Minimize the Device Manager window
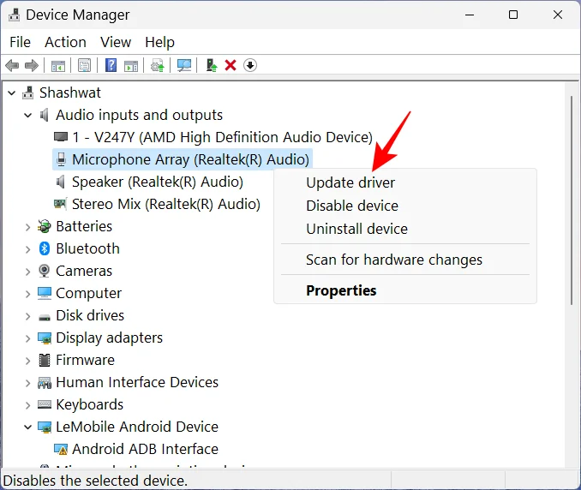581x490 pixels. tap(470, 15)
